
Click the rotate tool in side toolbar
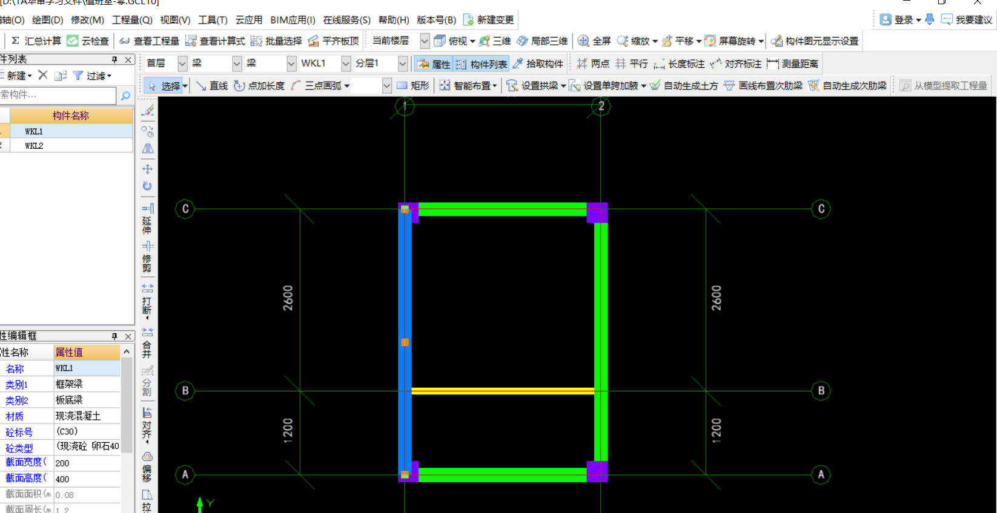147,186
